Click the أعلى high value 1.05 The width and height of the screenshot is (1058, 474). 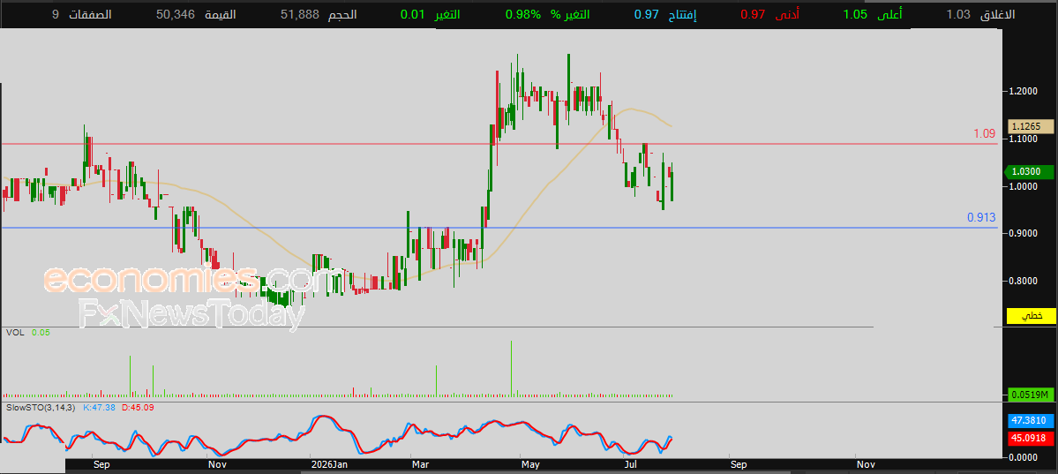click(857, 14)
